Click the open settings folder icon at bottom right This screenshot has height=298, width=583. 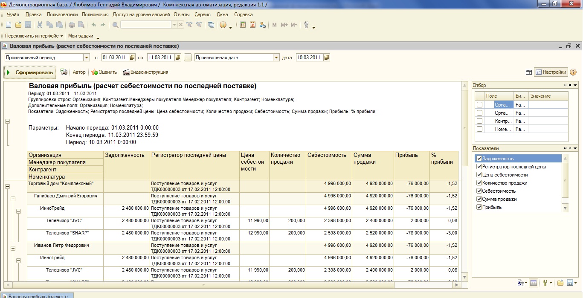click(560, 282)
